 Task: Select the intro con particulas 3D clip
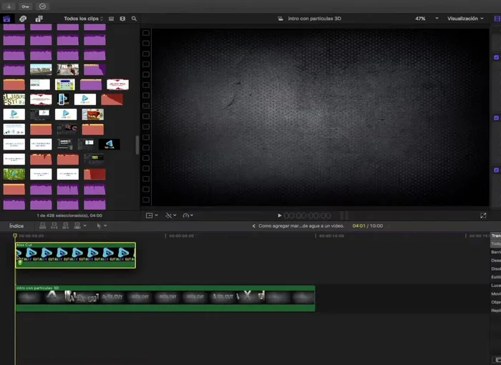pyautogui.click(x=165, y=298)
